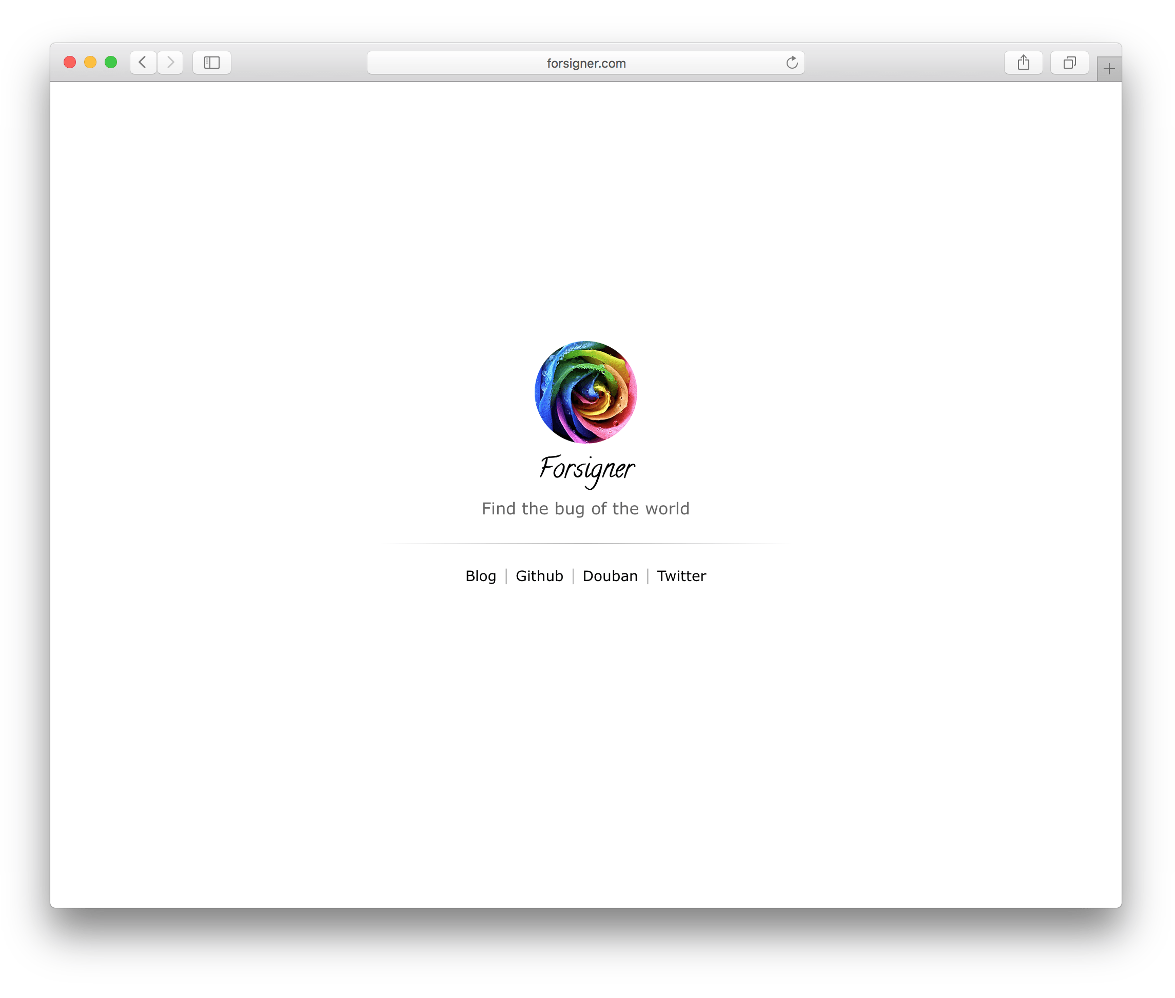Image resolution: width=1175 pixels, height=998 pixels.
Task: Open a new tab with plus button
Action: 1108,69
